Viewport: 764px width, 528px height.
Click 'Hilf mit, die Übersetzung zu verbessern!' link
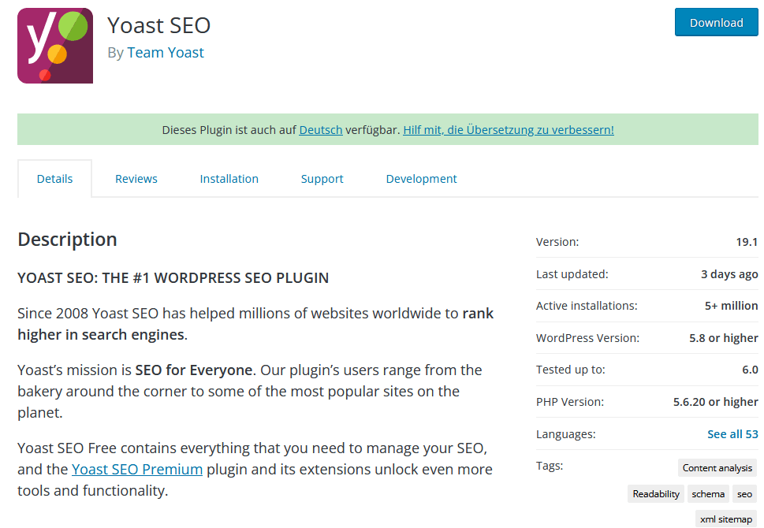(x=509, y=130)
